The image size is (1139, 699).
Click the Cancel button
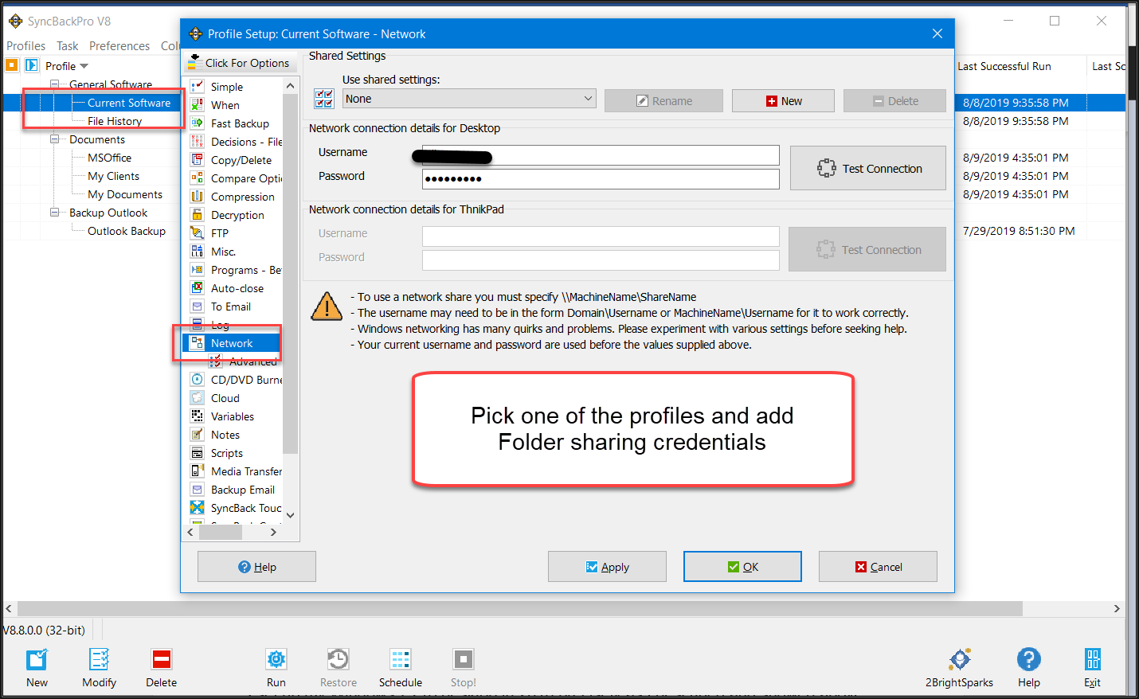(878, 567)
